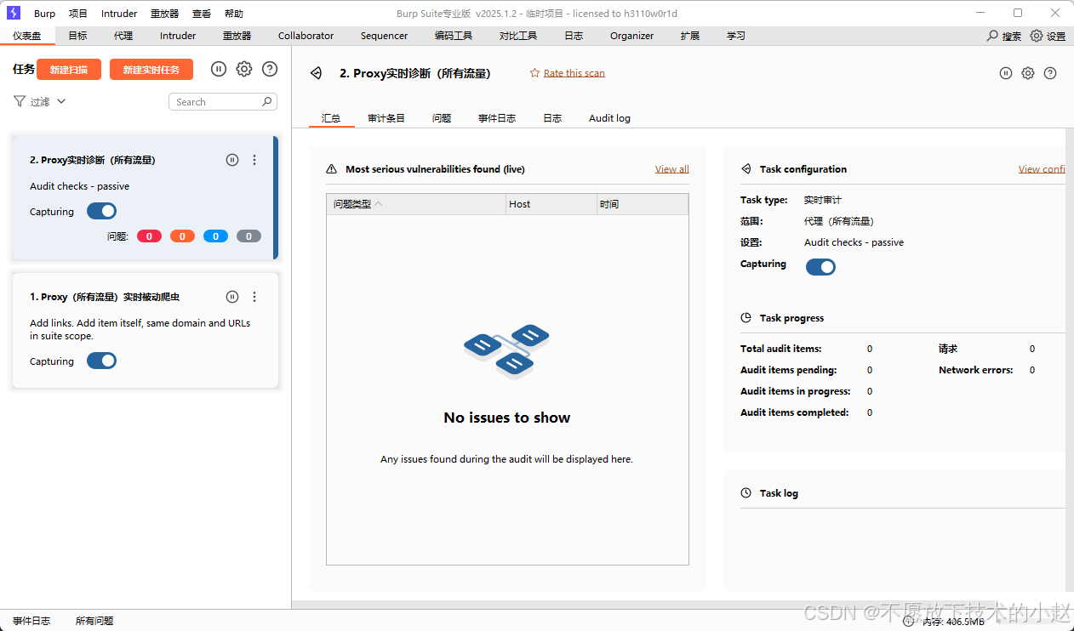This screenshot has height=631, width=1074.
Task: Open the 重放器 menu in the menu bar
Action: click(x=164, y=14)
